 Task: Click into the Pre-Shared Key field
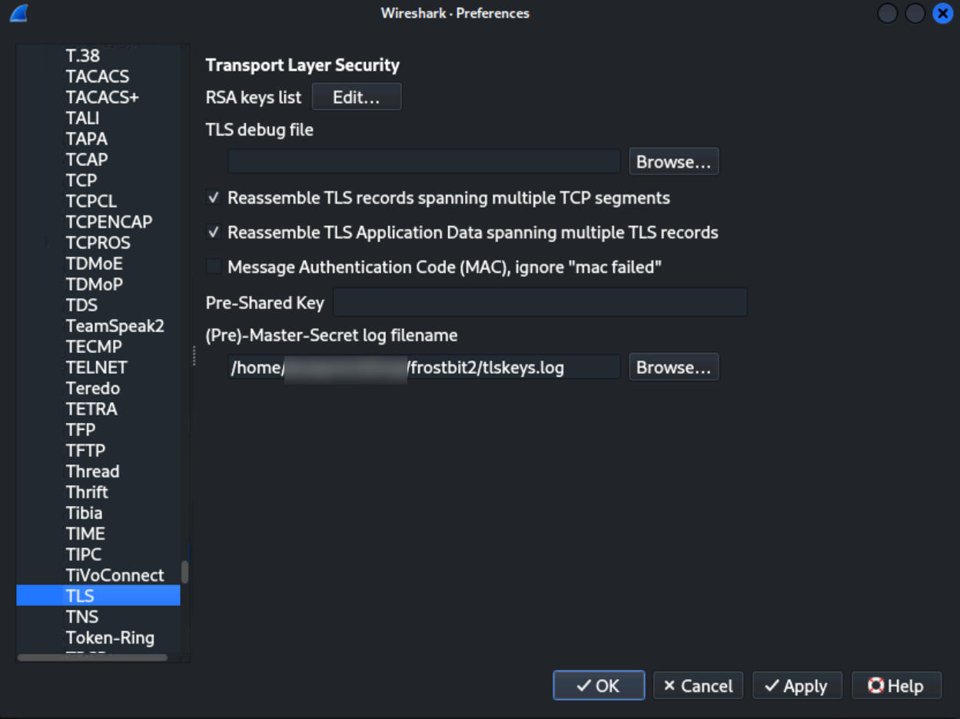tap(540, 302)
